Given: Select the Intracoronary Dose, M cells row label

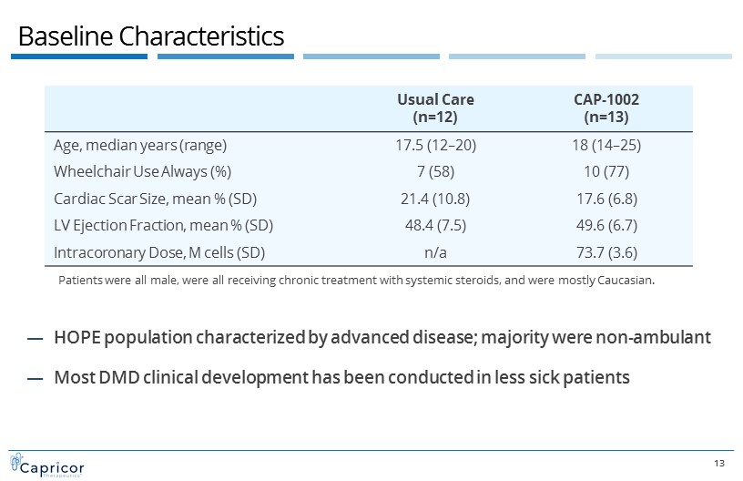Looking at the screenshot, I should [158, 251].
